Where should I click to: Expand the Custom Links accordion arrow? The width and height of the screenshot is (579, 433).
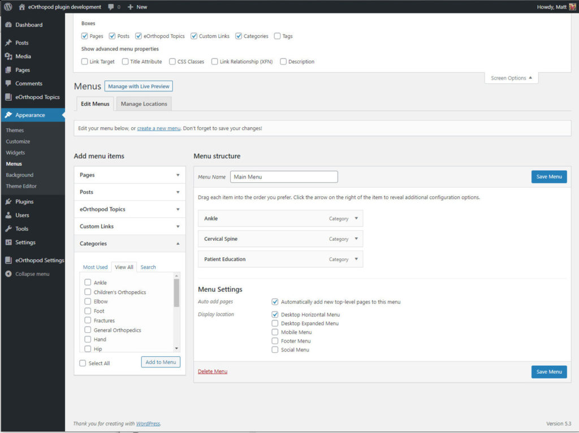(178, 226)
